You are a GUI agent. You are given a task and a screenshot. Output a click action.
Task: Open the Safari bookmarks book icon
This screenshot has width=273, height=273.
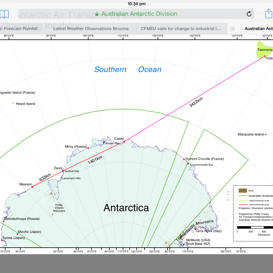coord(4,14)
